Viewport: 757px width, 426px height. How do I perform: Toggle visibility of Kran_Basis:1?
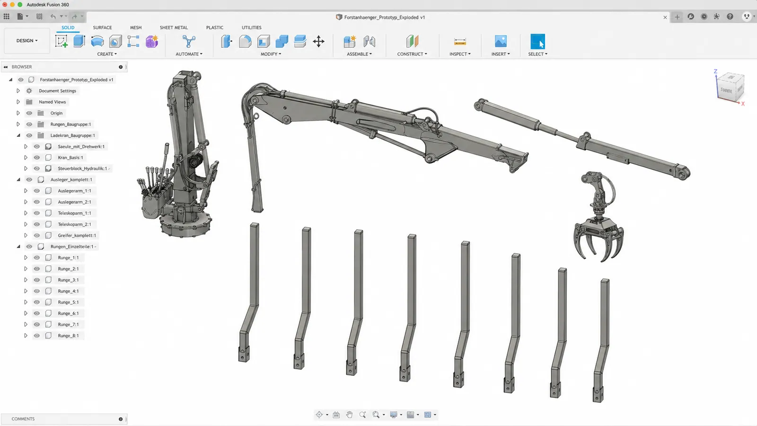tap(37, 158)
